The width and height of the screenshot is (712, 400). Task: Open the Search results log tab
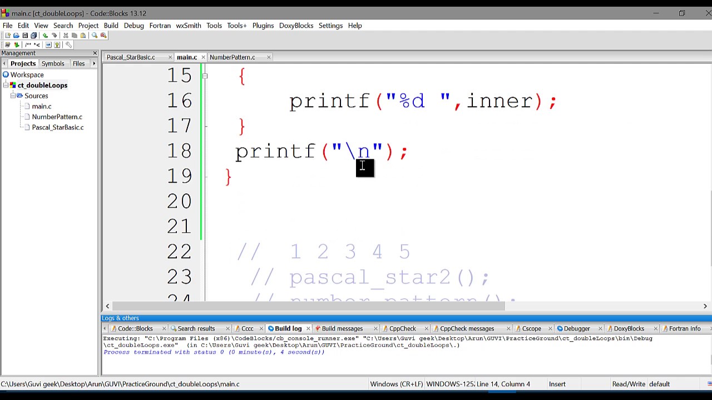coord(196,329)
